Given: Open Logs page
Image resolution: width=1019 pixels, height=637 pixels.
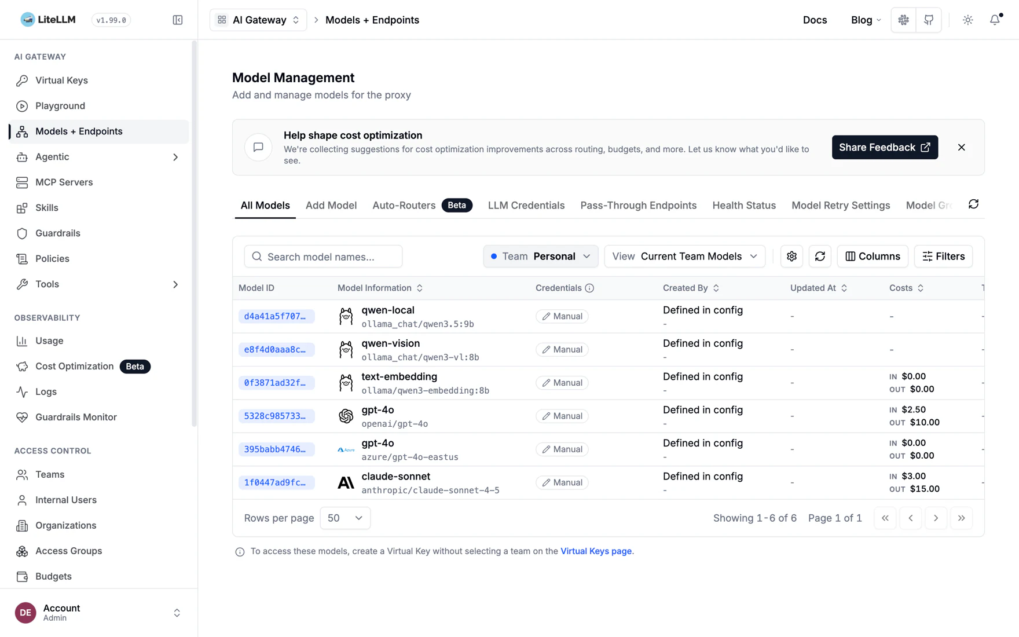Looking at the screenshot, I should [x=99, y=392].
